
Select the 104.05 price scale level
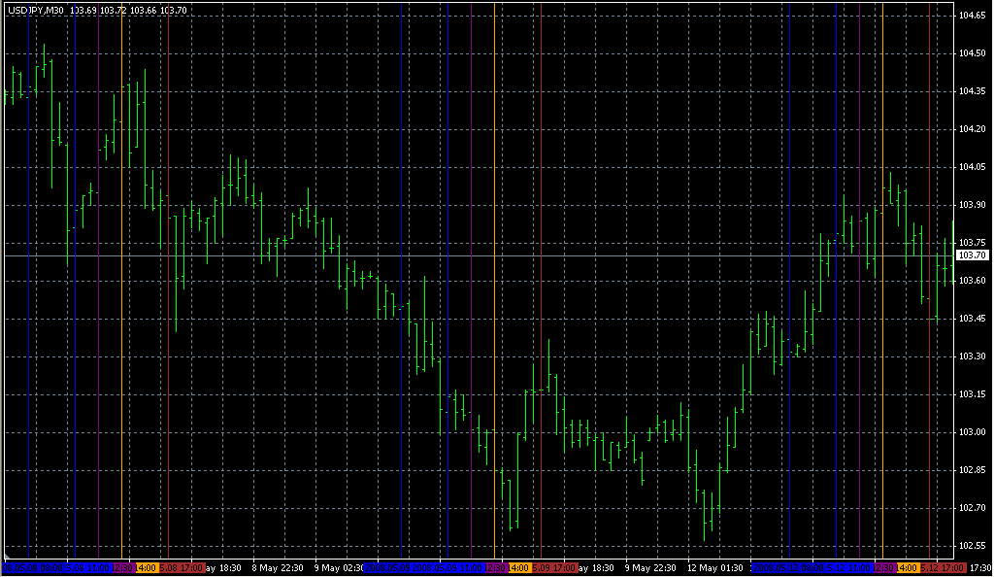point(972,167)
